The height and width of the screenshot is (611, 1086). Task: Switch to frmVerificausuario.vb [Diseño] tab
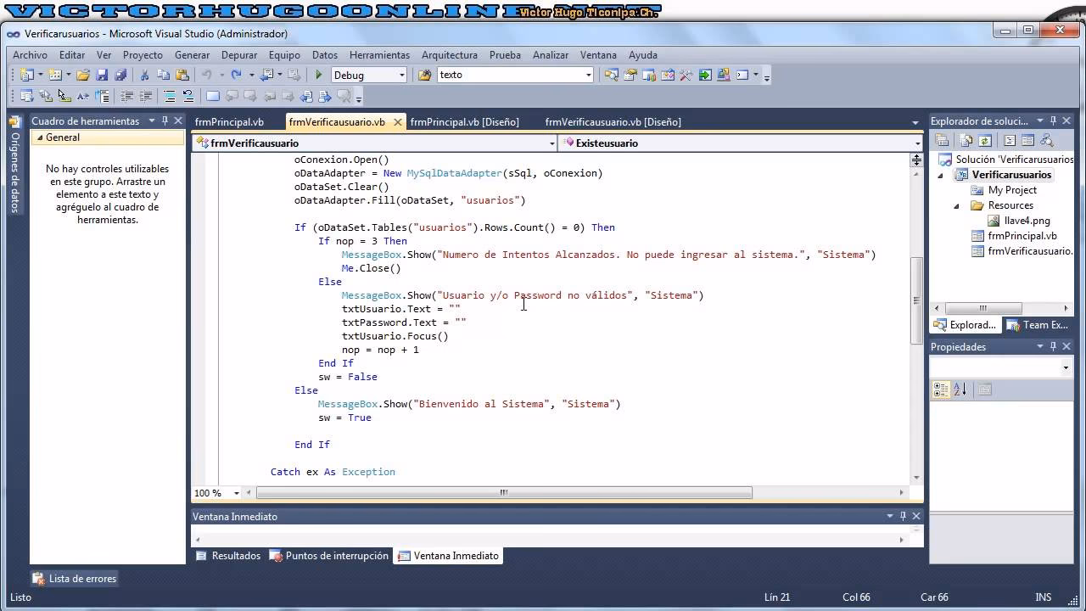point(613,121)
